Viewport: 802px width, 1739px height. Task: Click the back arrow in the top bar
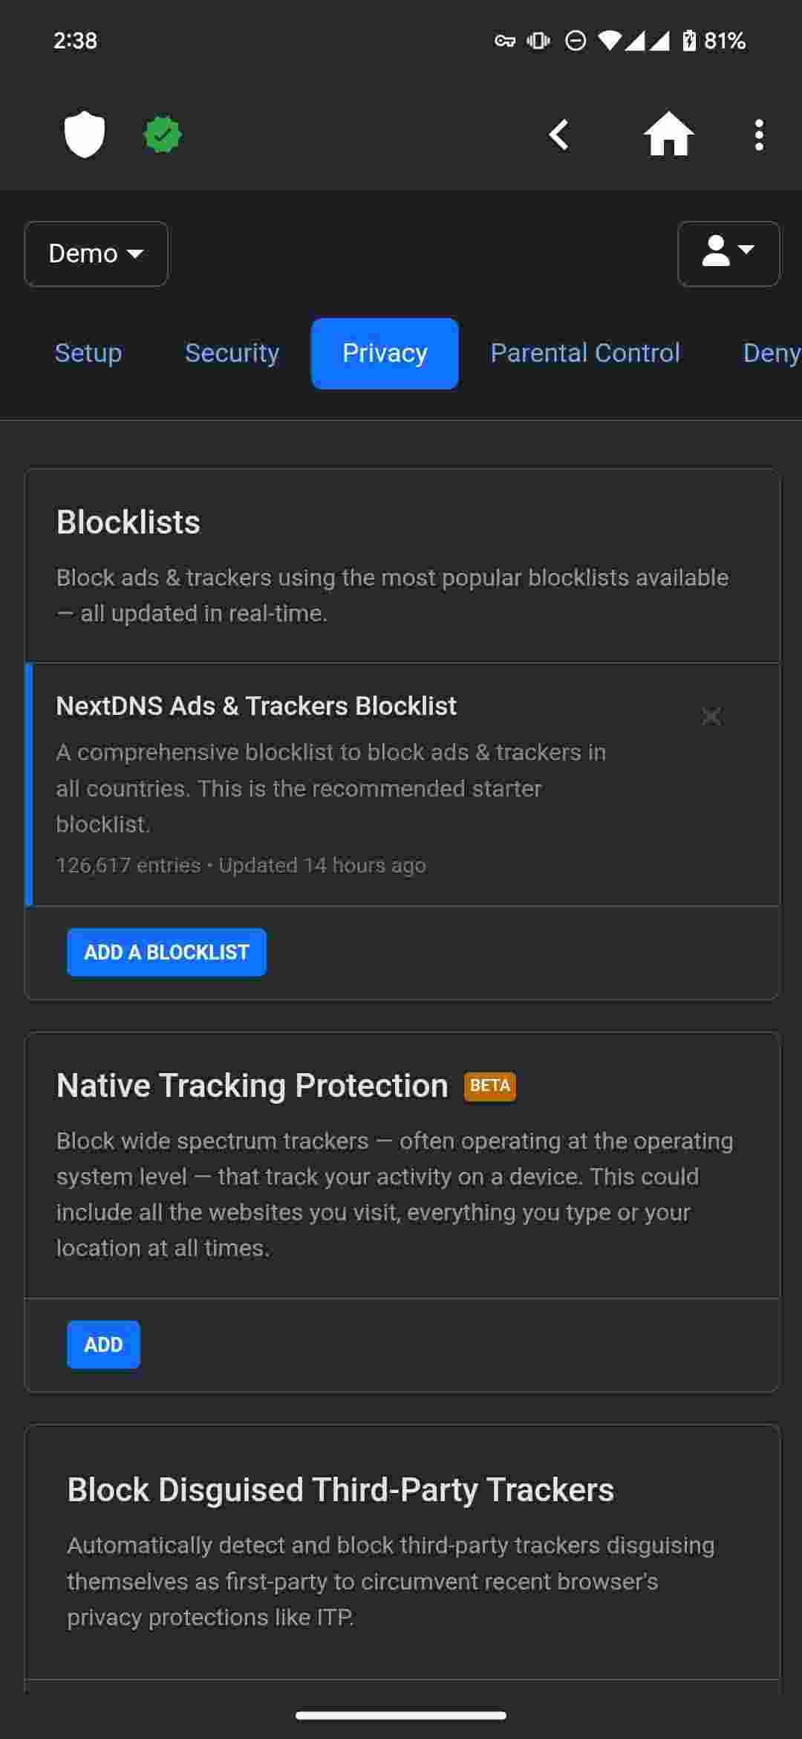click(559, 134)
